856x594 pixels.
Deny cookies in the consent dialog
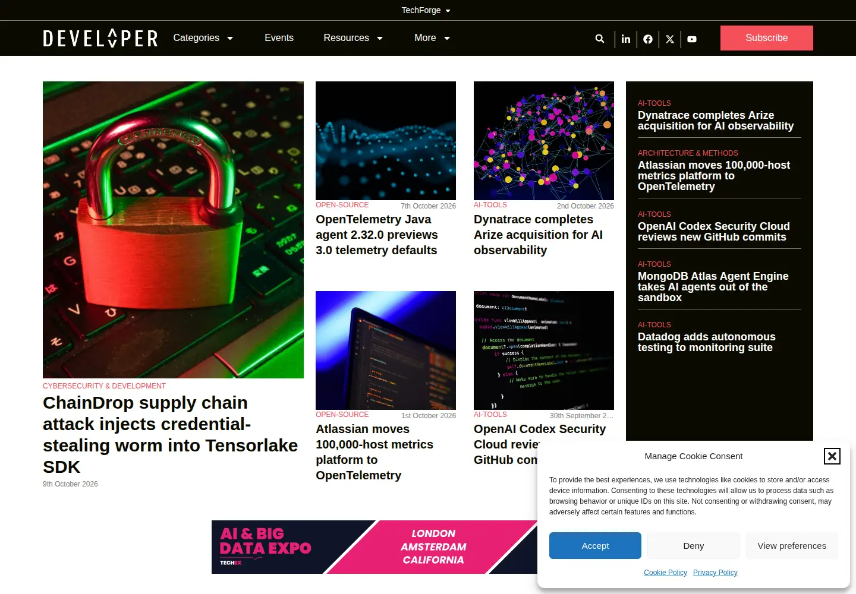pyautogui.click(x=694, y=546)
